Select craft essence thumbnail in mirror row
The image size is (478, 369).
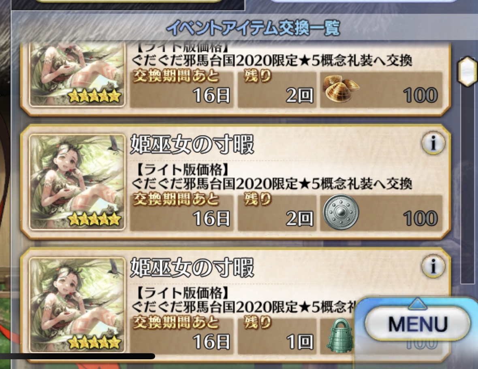click(x=77, y=182)
